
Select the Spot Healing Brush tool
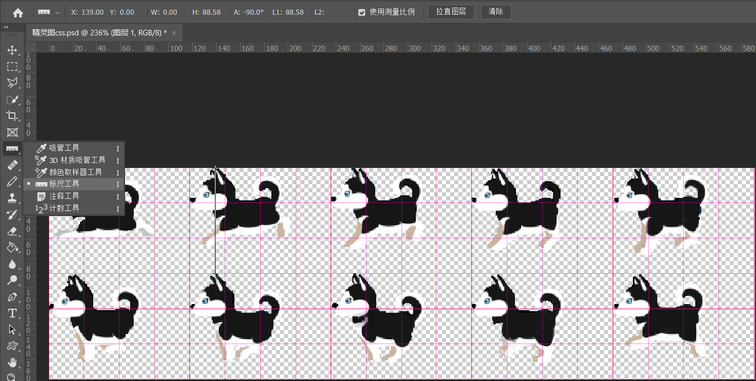[x=12, y=165]
